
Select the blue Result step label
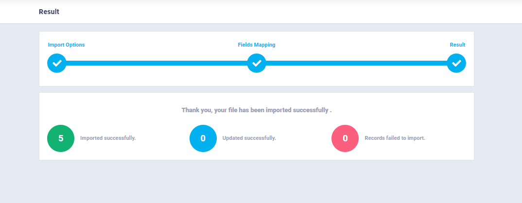pyautogui.click(x=457, y=45)
